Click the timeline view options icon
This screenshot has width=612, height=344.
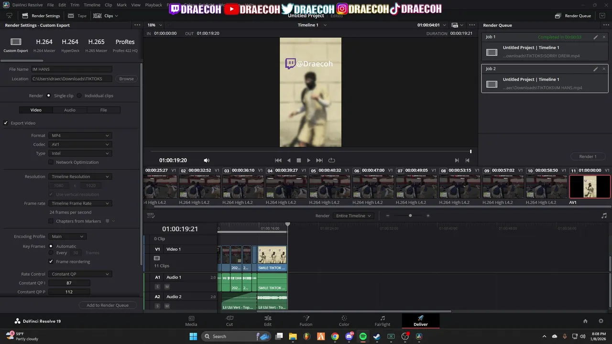coord(151,215)
